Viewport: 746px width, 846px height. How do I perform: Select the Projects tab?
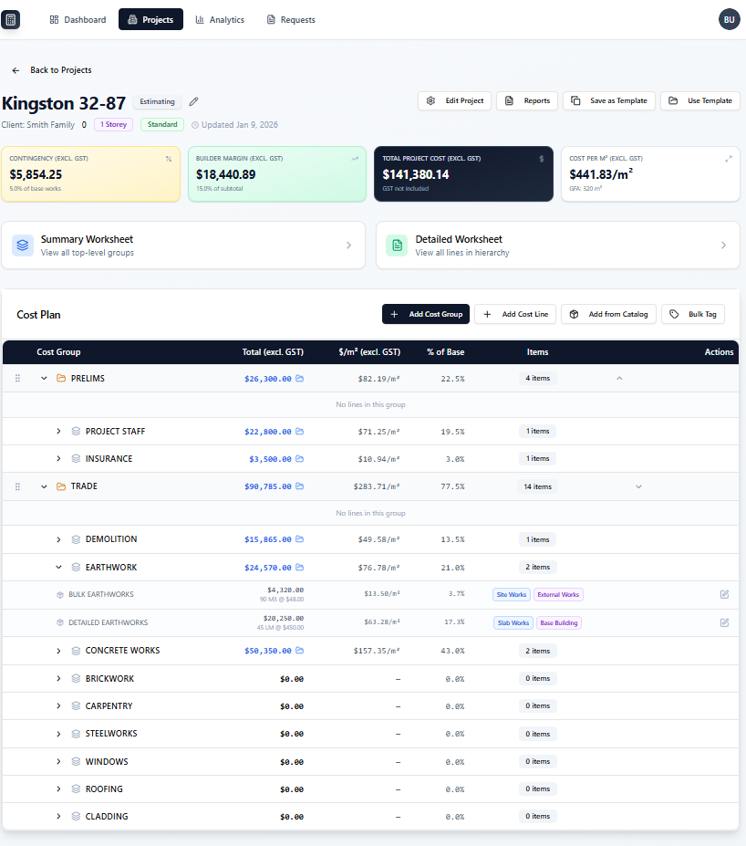point(150,19)
